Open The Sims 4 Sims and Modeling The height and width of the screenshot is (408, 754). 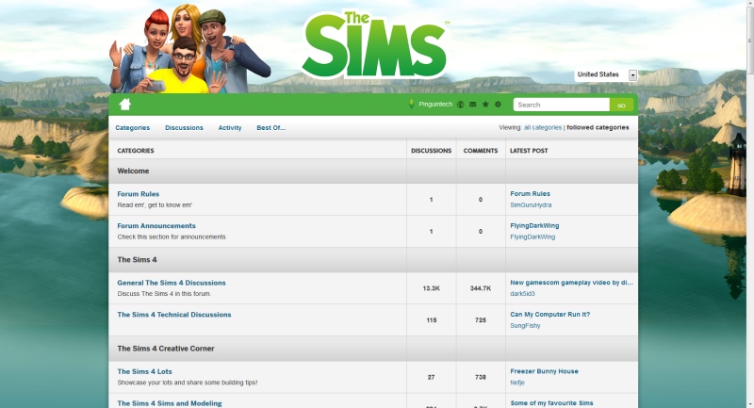(x=170, y=403)
